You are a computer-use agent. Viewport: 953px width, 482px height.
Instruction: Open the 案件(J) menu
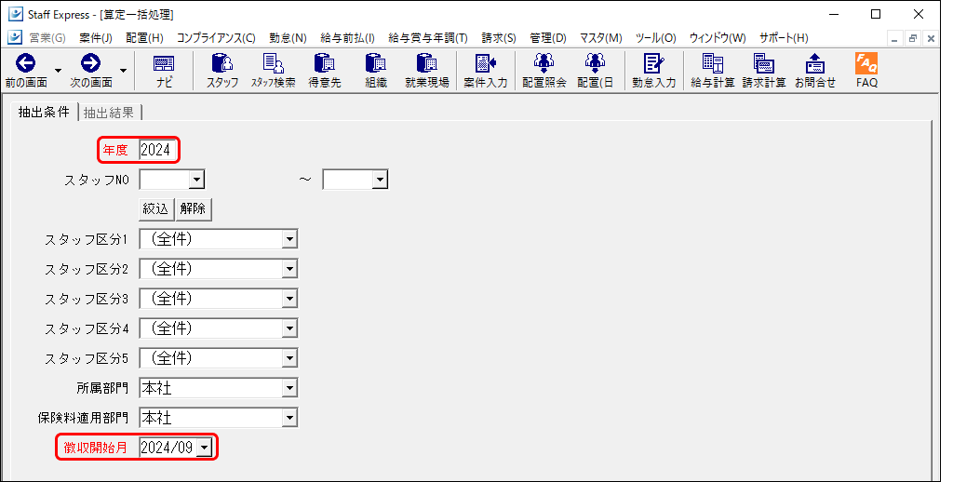point(96,37)
